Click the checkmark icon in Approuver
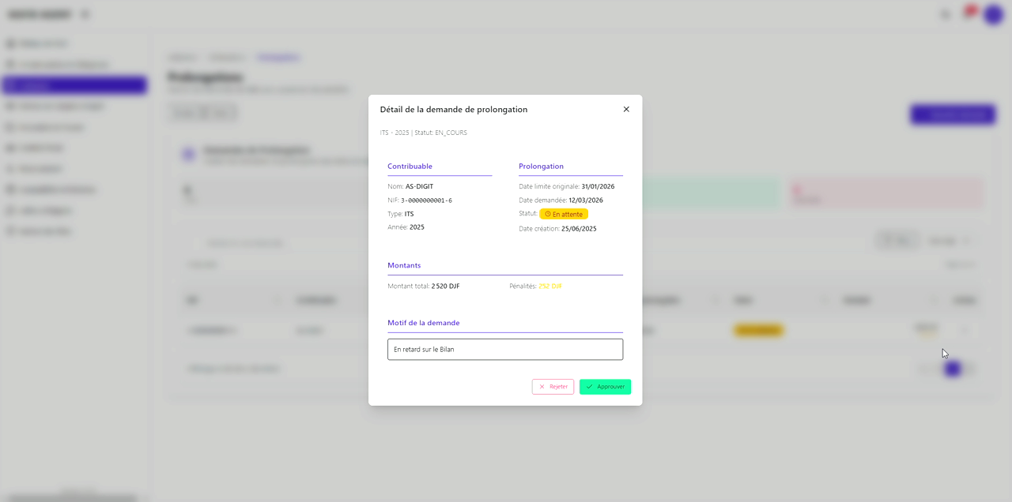 click(x=590, y=387)
